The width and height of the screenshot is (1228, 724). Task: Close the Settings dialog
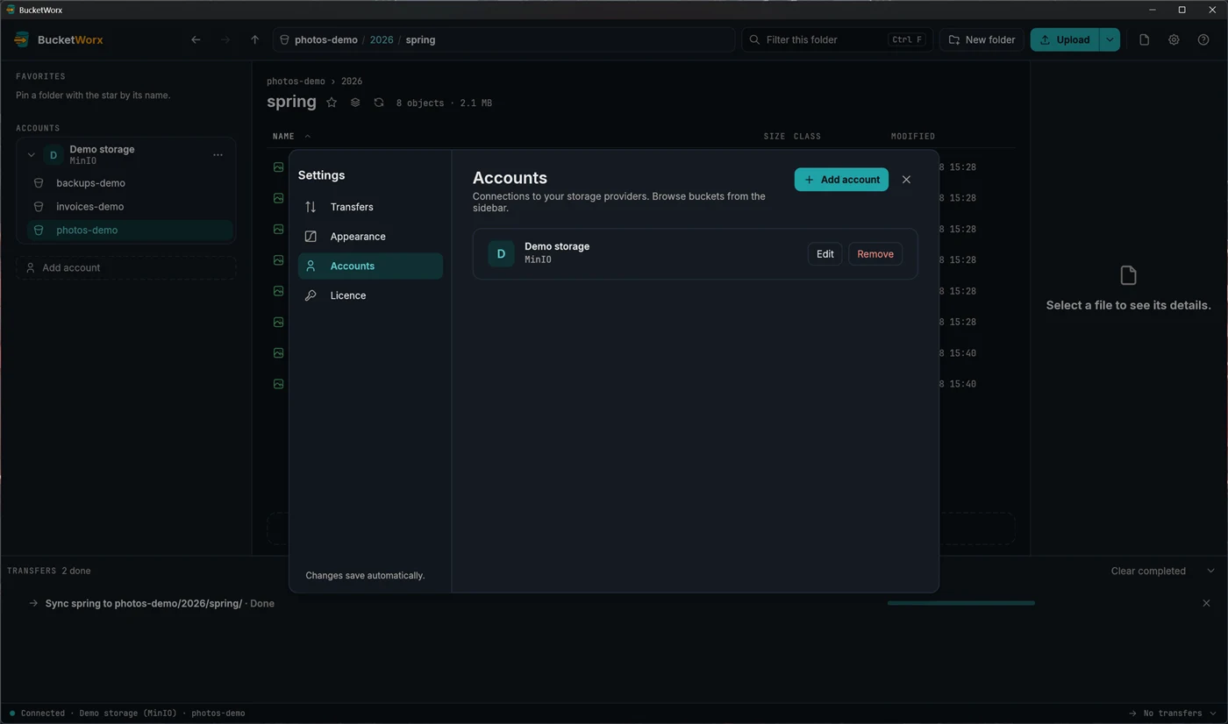pyautogui.click(x=906, y=180)
